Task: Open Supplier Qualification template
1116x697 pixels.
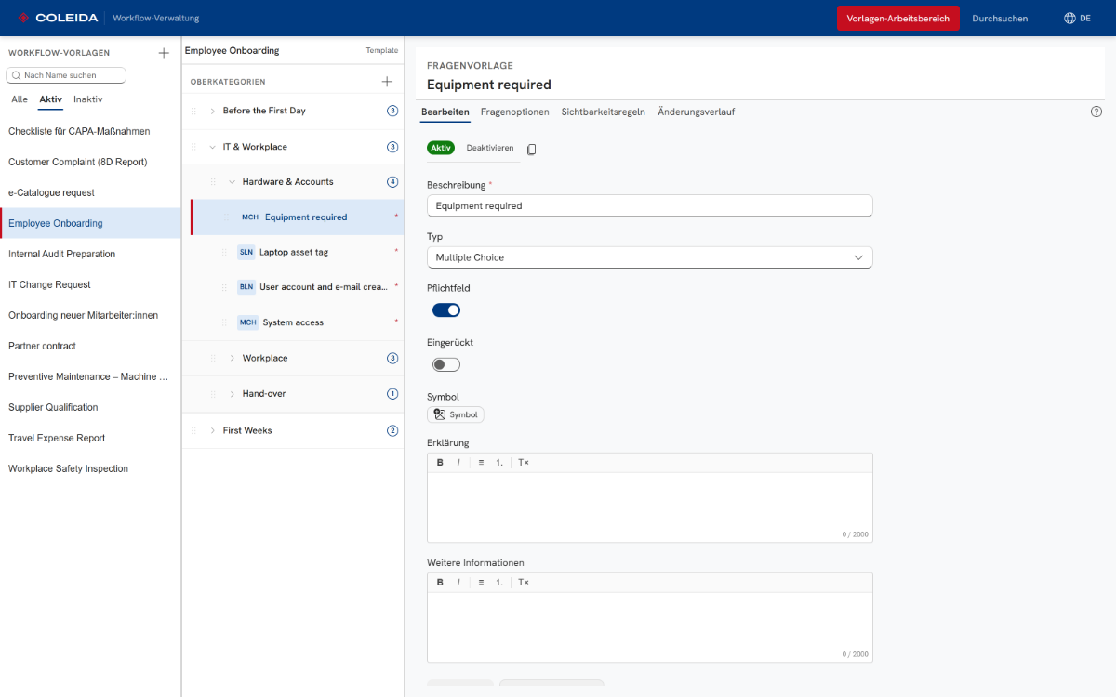Action: (90, 407)
